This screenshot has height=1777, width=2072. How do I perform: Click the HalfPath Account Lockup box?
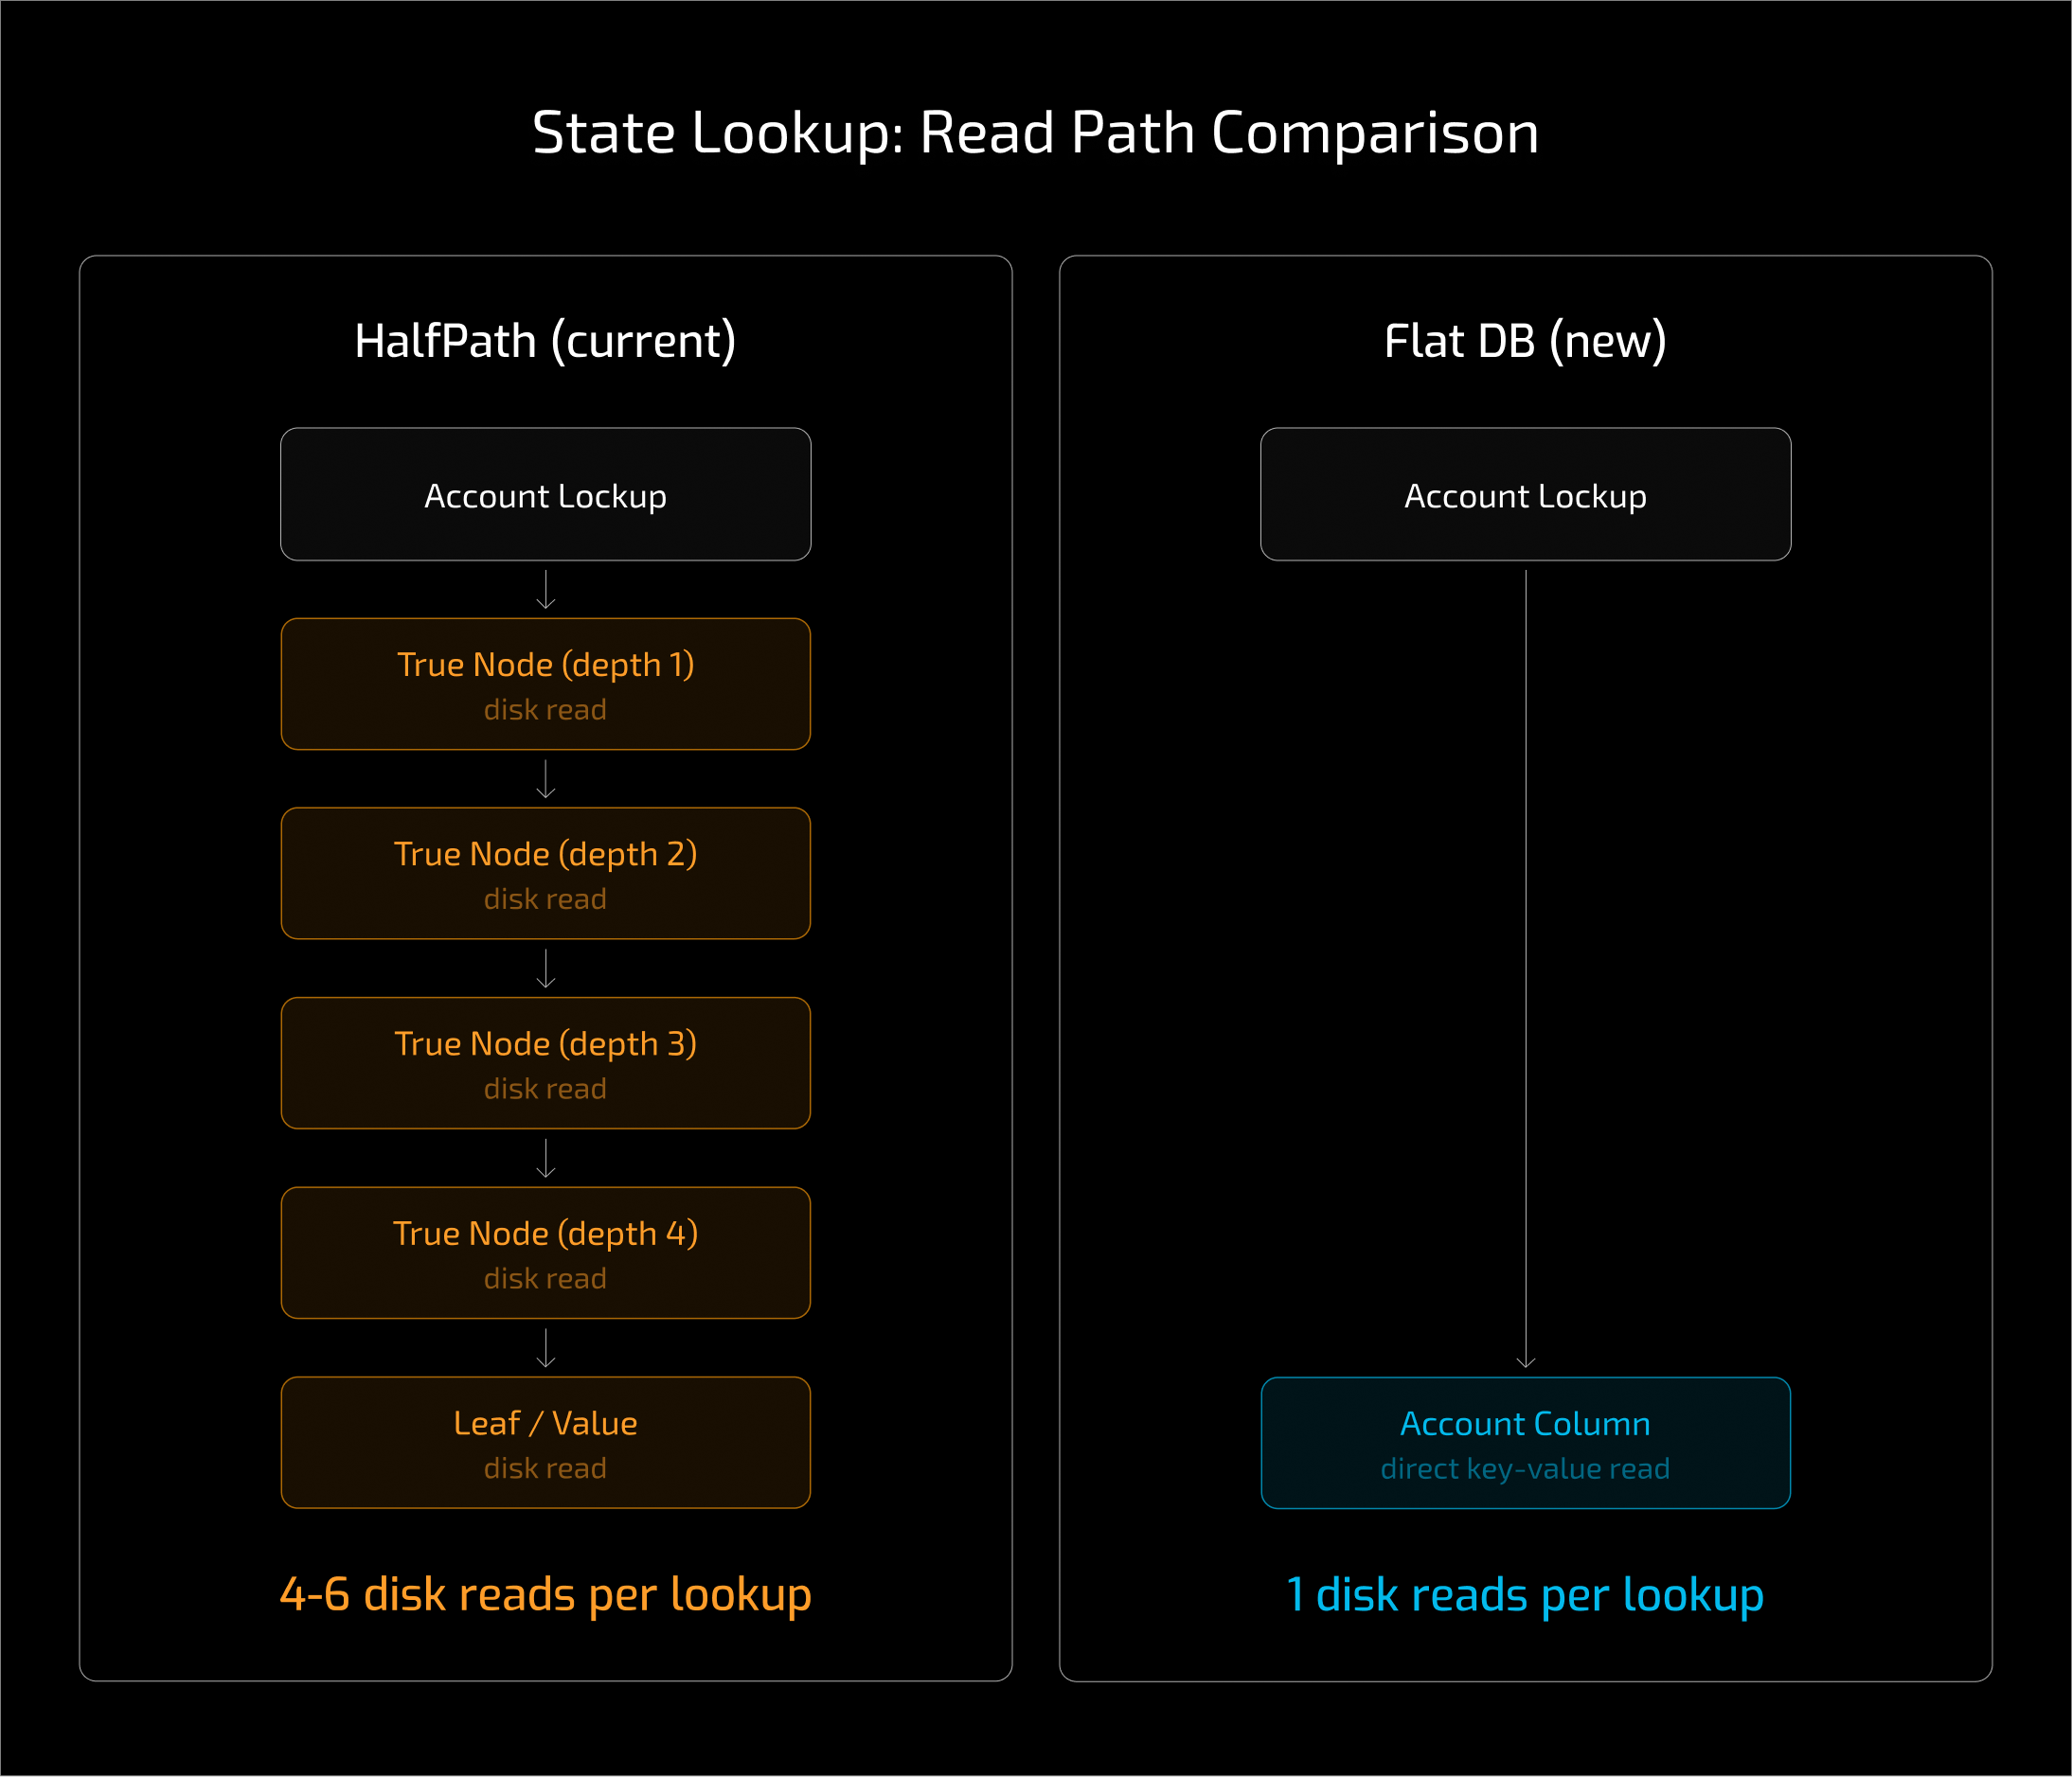click(x=545, y=494)
